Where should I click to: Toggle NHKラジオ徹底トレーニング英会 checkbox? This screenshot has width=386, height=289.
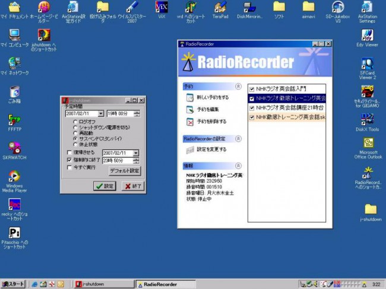252,99
